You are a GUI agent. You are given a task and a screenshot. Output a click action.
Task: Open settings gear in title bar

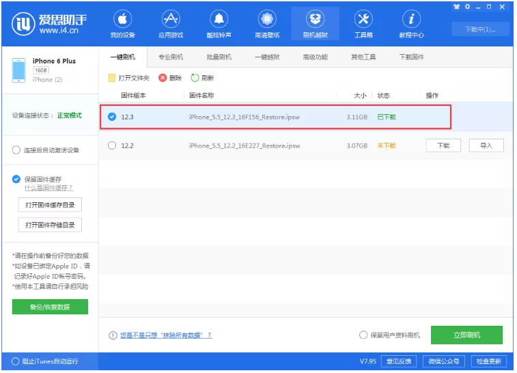tap(467, 7)
